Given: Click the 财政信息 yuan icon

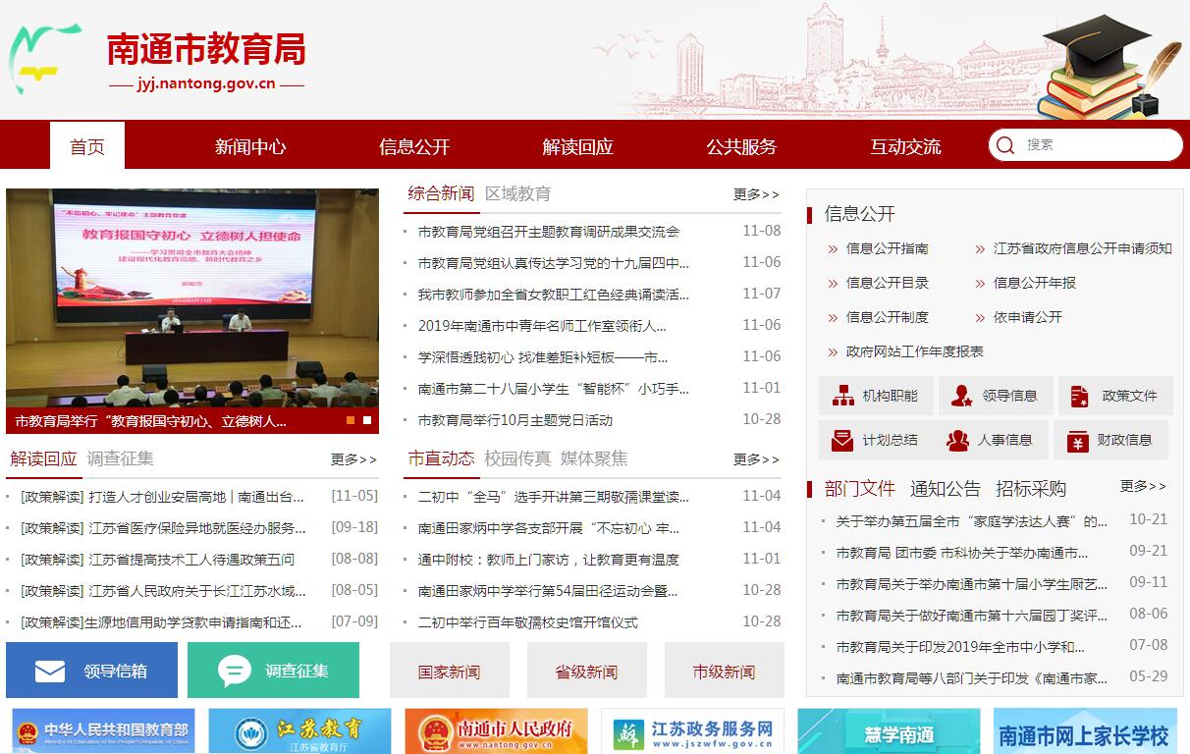Looking at the screenshot, I should coord(1077,441).
